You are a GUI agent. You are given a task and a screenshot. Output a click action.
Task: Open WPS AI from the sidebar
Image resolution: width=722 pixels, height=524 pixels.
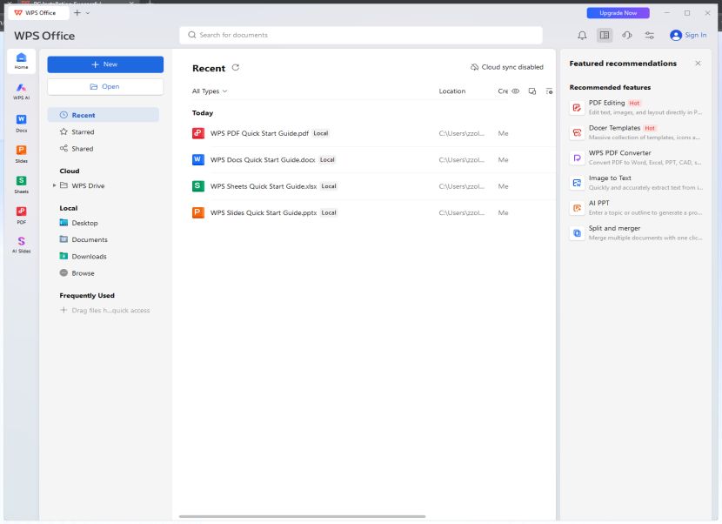pos(21,91)
